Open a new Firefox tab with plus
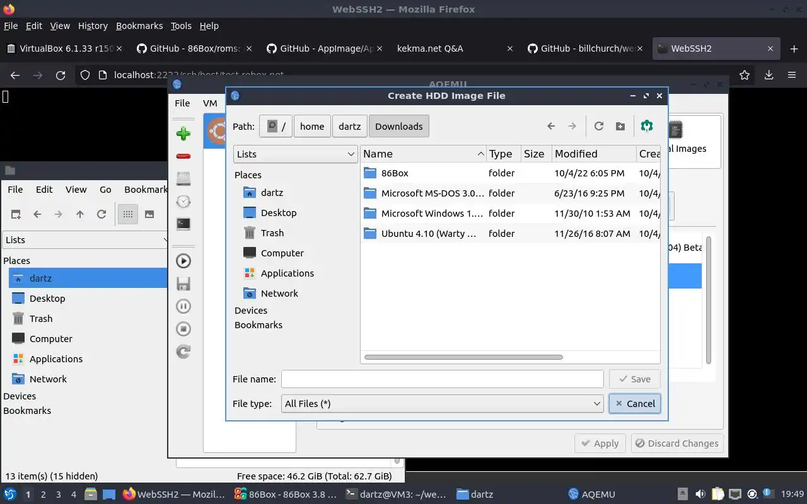The height and width of the screenshot is (504, 807). 794,49
